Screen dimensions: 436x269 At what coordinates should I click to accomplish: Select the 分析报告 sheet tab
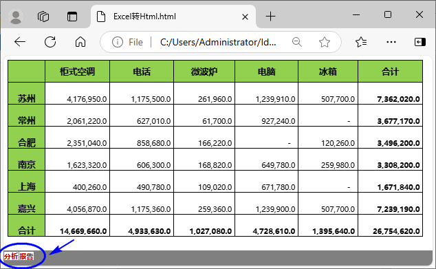click(19, 256)
